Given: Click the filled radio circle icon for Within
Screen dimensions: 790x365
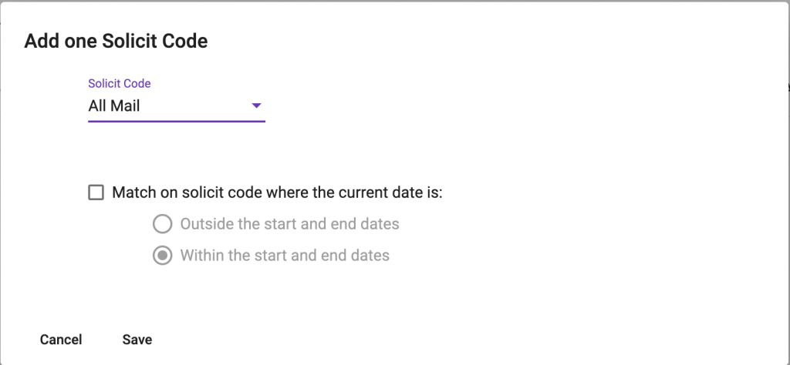Looking at the screenshot, I should (x=162, y=256).
